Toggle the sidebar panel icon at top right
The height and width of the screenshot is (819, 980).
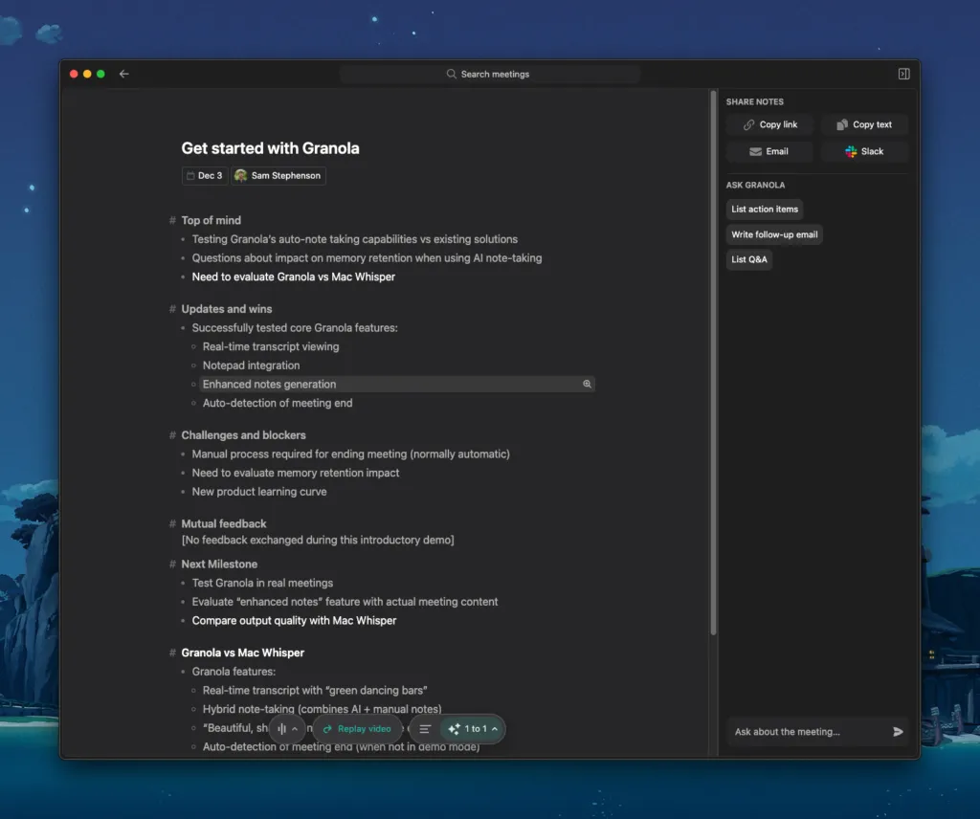(x=903, y=74)
